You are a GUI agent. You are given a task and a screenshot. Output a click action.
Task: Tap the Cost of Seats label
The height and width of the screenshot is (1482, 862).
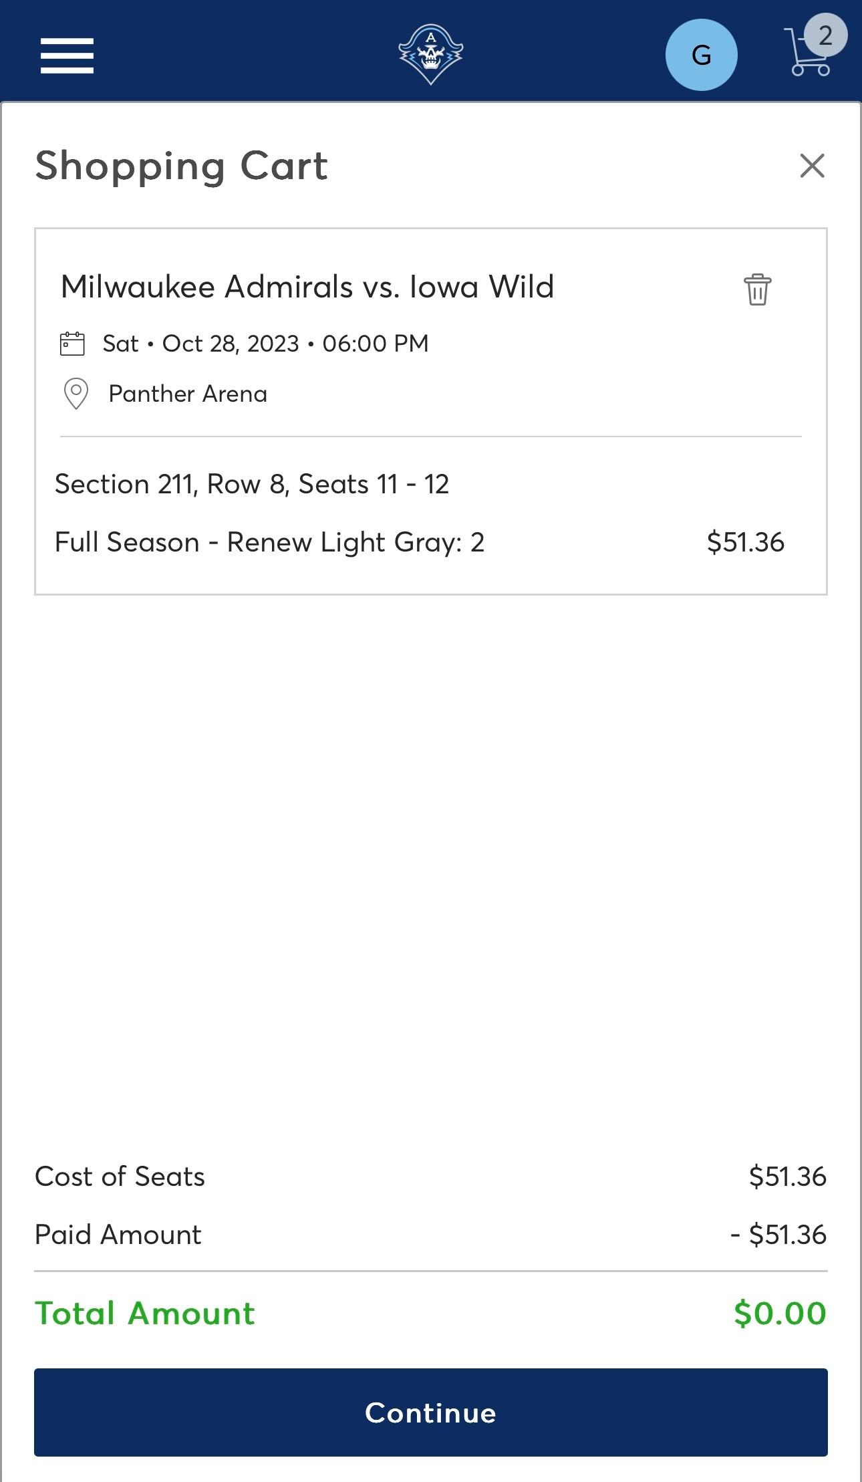(120, 1177)
